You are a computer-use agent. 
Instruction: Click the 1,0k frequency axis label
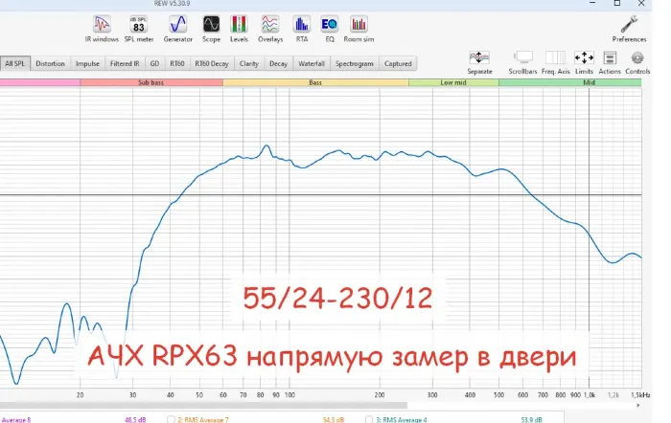tap(590, 395)
